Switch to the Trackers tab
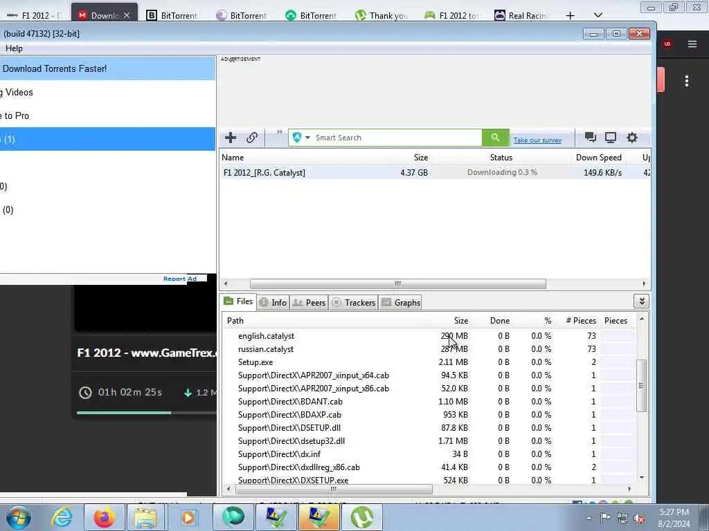Screen dimensions: 709x531 click(354, 303)
